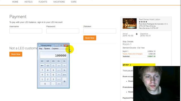Click the plus key on calculator
Viewport: 181px width, 101px height.
click(x=59, y=84)
